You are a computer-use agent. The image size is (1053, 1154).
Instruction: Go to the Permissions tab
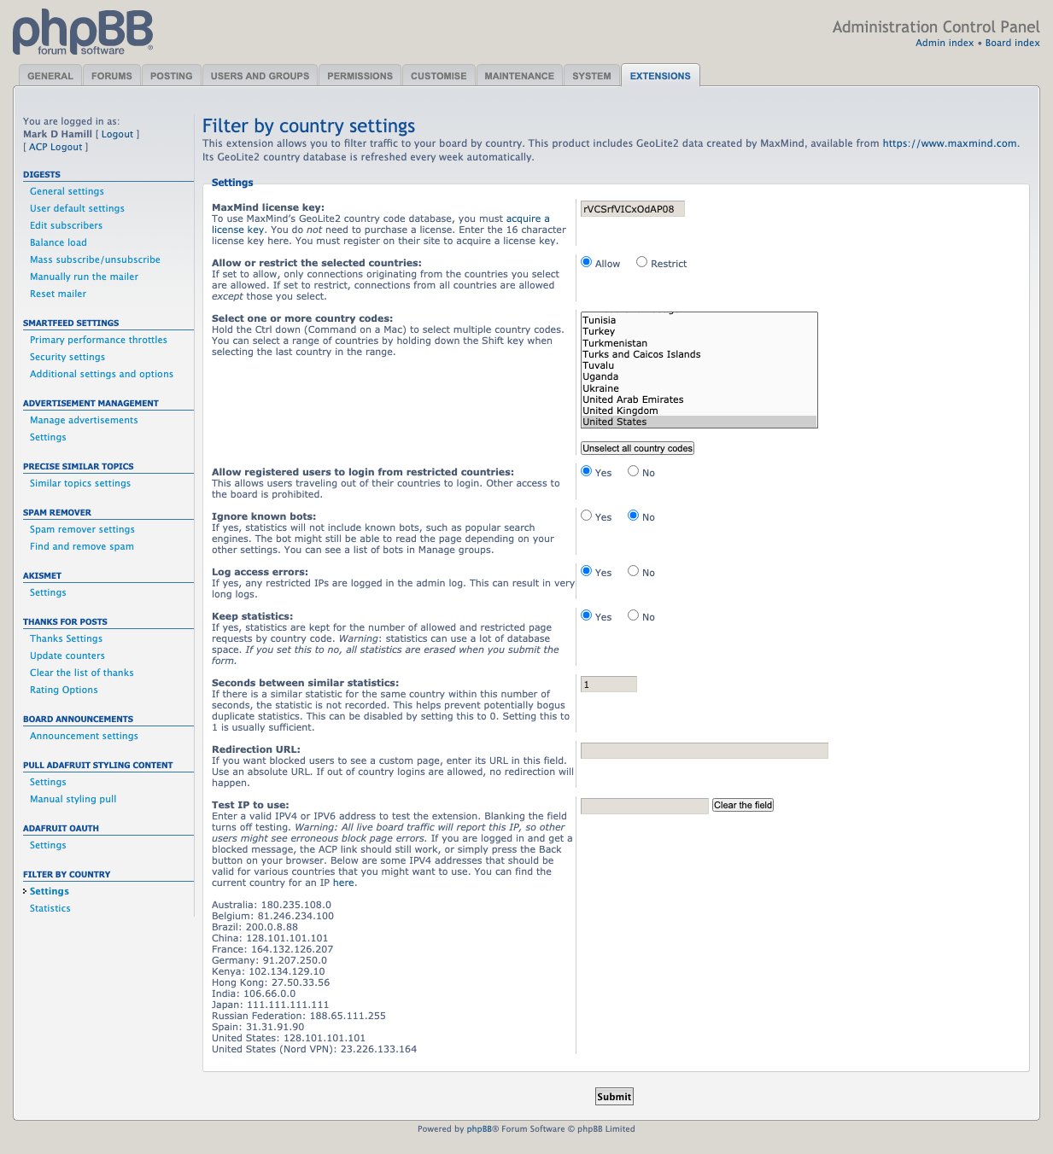[360, 76]
